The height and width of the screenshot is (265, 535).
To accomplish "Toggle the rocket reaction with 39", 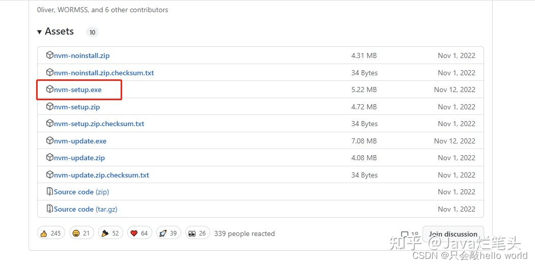I will (168, 233).
